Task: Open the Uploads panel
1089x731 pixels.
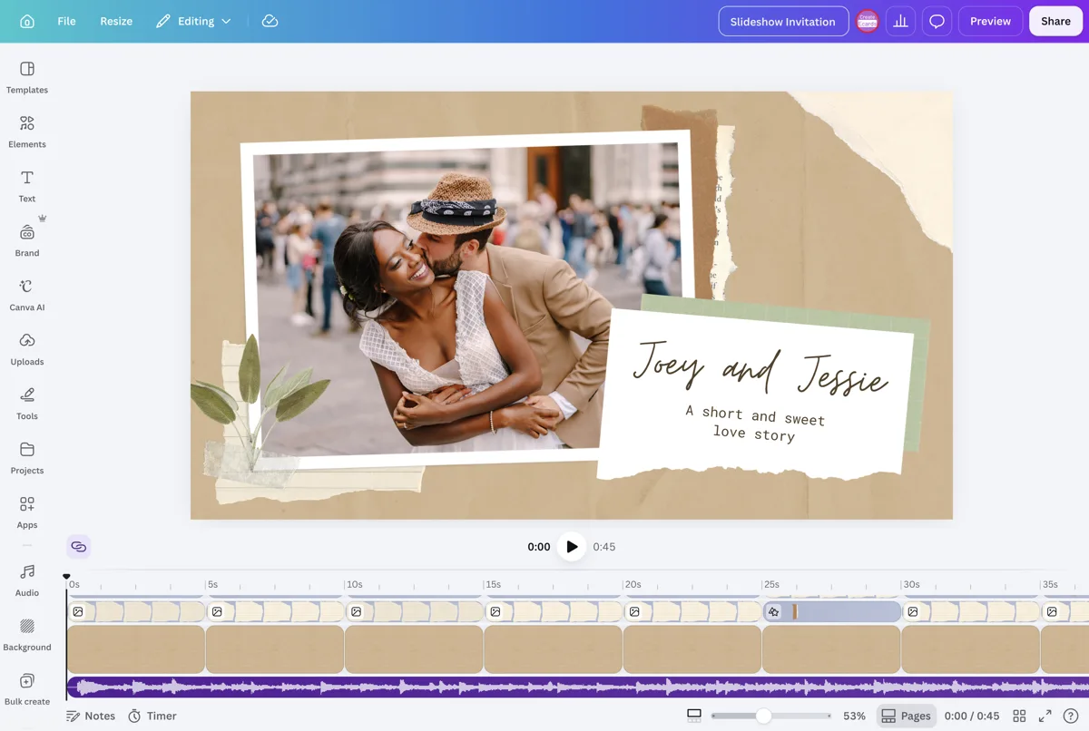Action: click(27, 349)
